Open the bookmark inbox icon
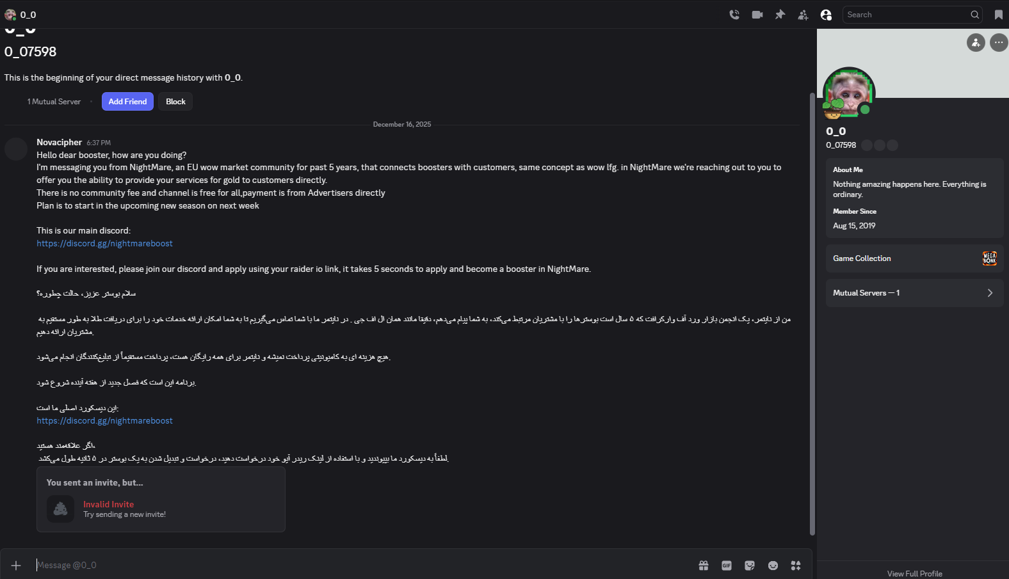 pos(998,15)
